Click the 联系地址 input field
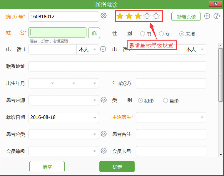 [117, 66]
